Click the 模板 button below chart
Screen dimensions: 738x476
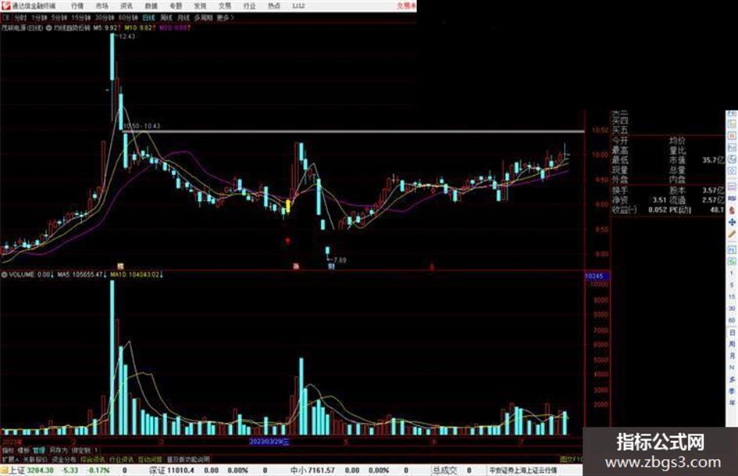[x=23, y=450]
